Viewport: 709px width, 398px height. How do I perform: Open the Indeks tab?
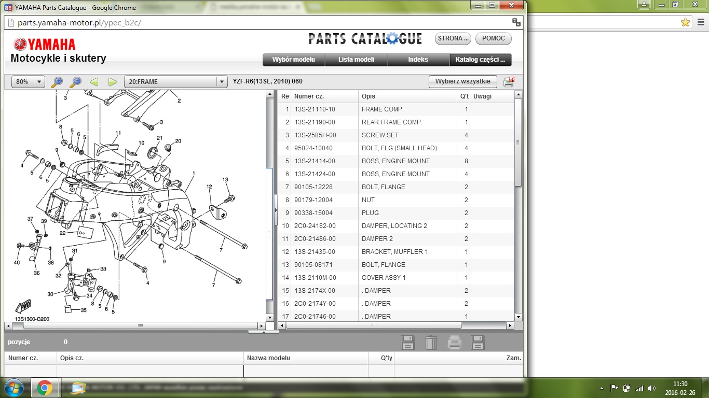coord(418,60)
